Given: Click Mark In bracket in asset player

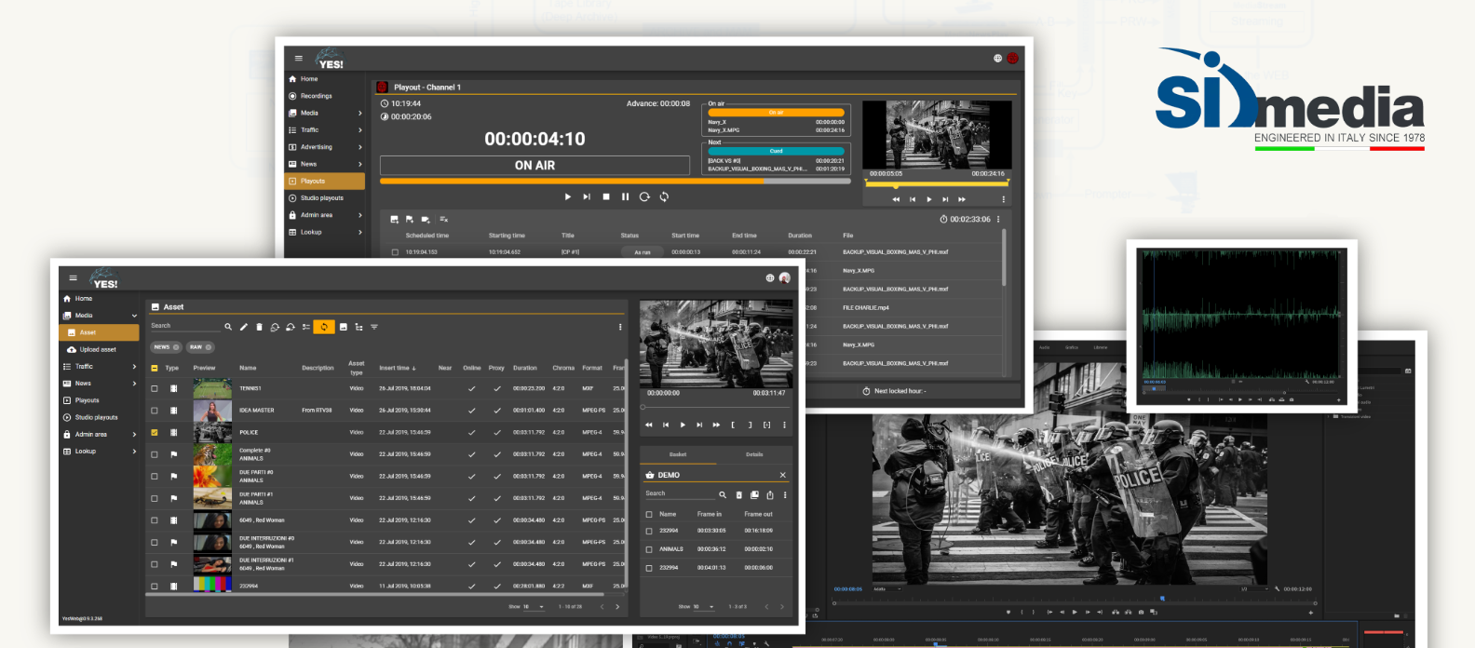Looking at the screenshot, I should coord(734,425).
